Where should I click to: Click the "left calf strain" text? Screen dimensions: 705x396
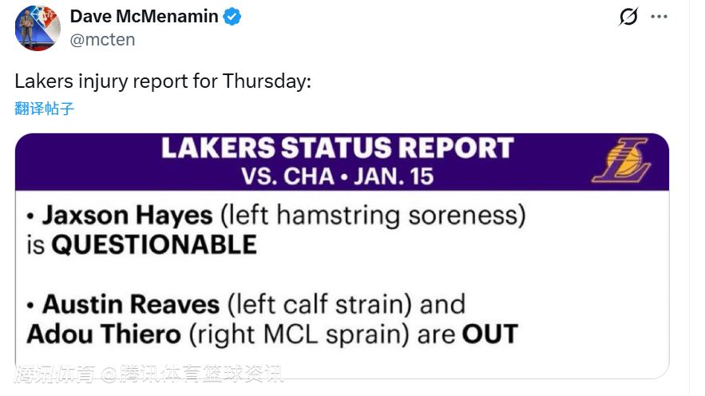(x=319, y=304)
